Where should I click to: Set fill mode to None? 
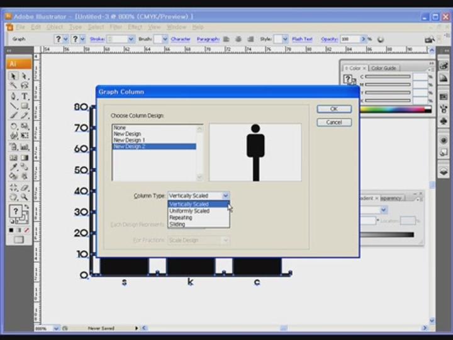click(26, 230)
